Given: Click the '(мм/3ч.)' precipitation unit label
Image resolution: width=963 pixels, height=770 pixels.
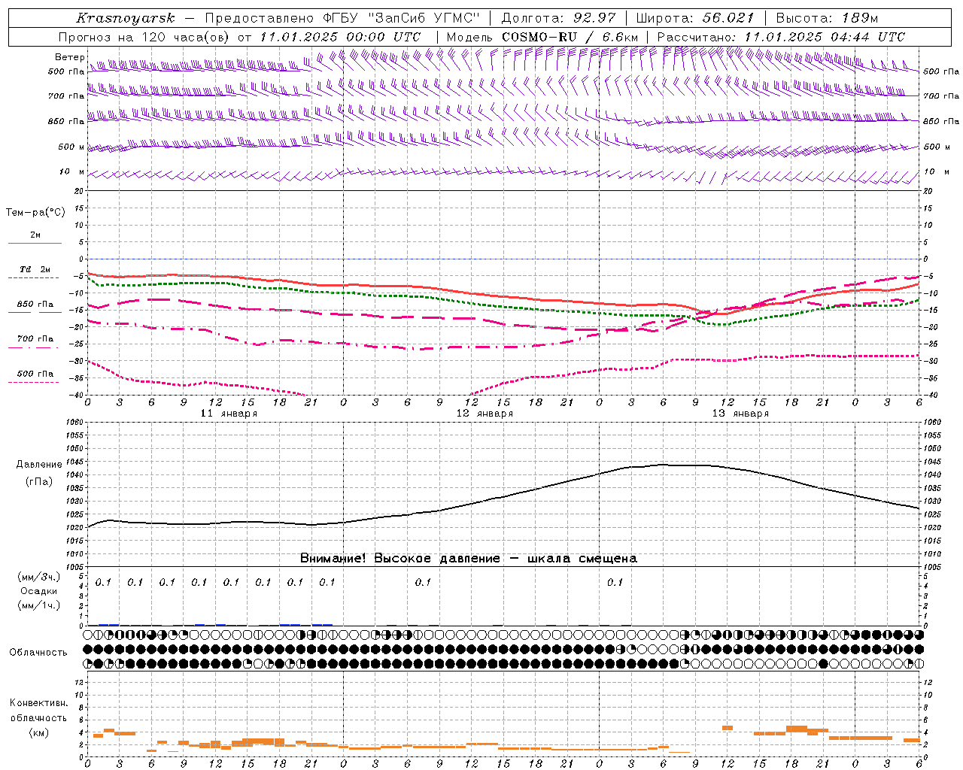Looking at the screenshot, I should click(39, 577).
